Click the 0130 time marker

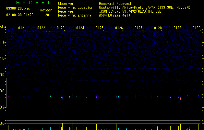(197, 28)
